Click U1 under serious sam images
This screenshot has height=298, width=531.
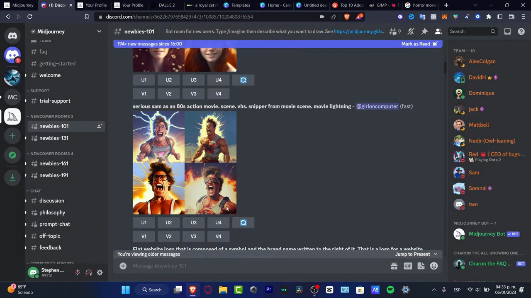(144, 223)
